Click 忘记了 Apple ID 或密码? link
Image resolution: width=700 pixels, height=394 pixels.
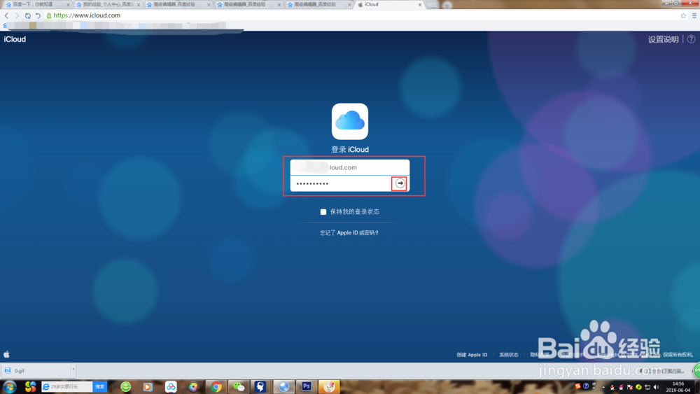(349, 233)
